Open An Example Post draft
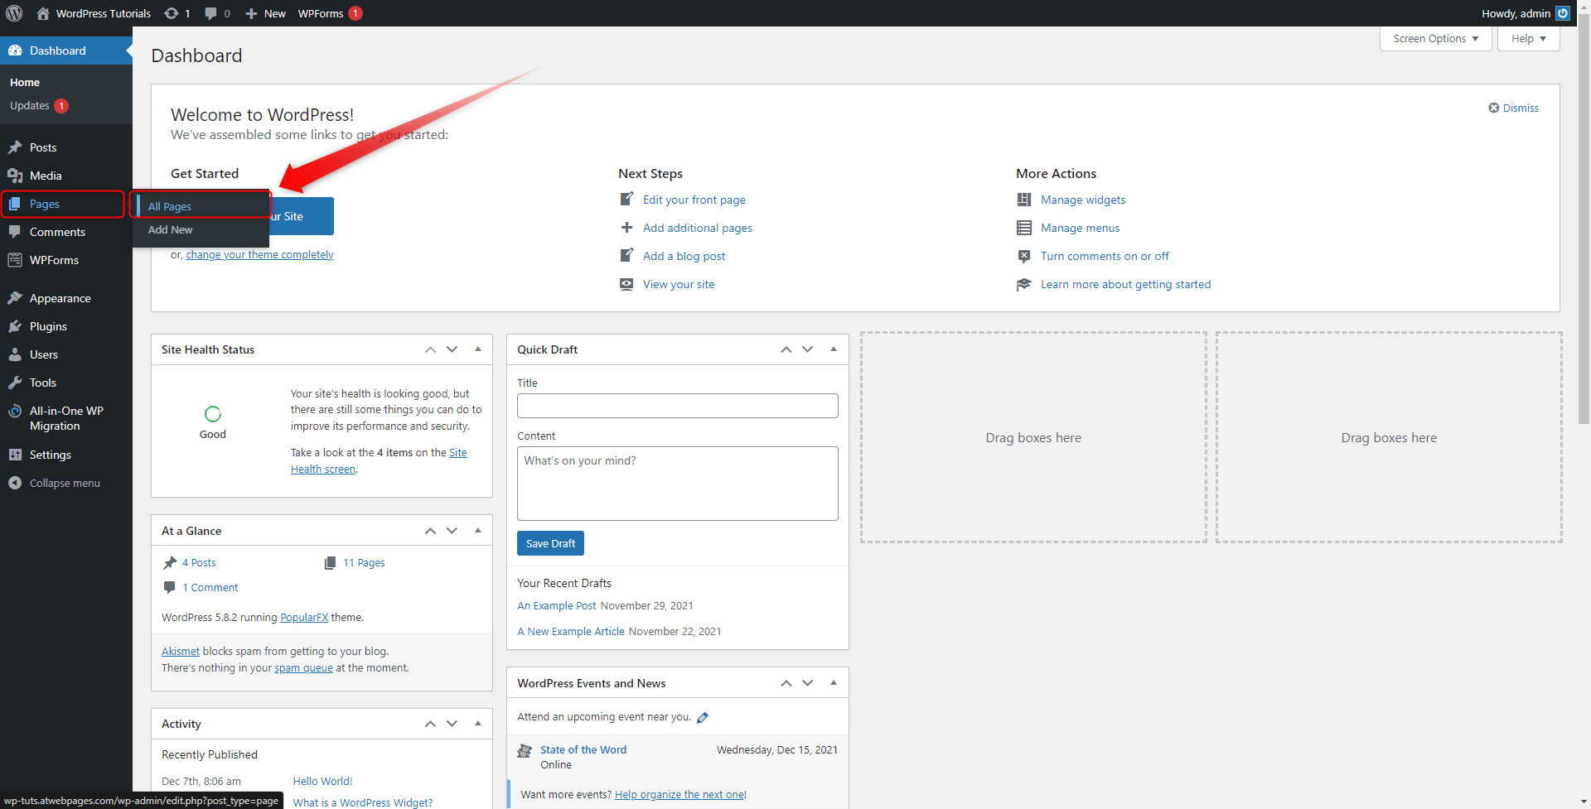The image size is (1591, 809). coord(556,606)
